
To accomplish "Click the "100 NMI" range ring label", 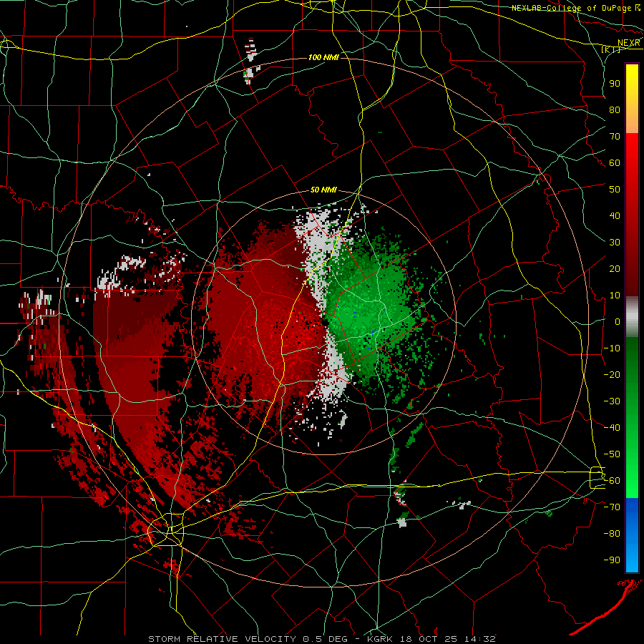I will (x=323, y=57).
